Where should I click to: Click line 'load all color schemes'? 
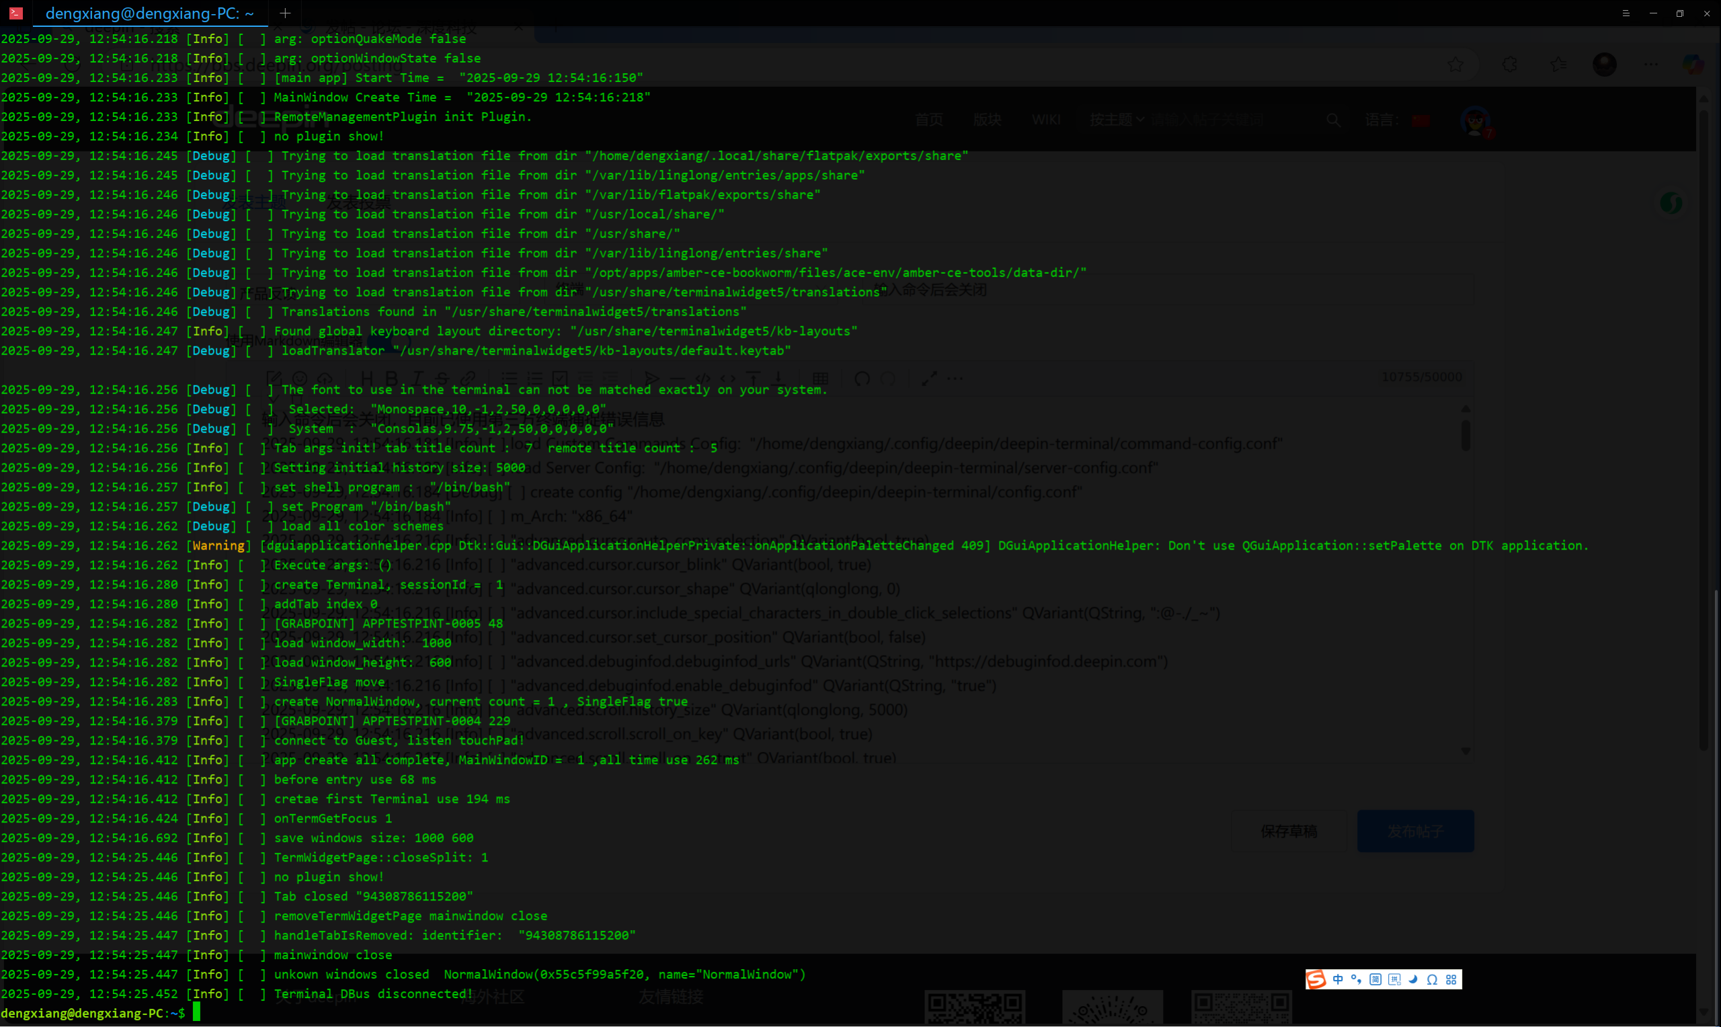(x=362, y=526)
